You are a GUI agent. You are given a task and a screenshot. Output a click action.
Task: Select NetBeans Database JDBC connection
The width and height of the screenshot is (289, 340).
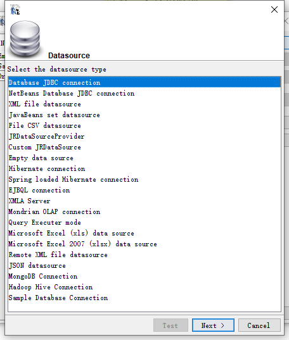(144, 94)
